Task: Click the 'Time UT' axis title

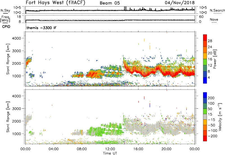Action: [x=110, y=153]
